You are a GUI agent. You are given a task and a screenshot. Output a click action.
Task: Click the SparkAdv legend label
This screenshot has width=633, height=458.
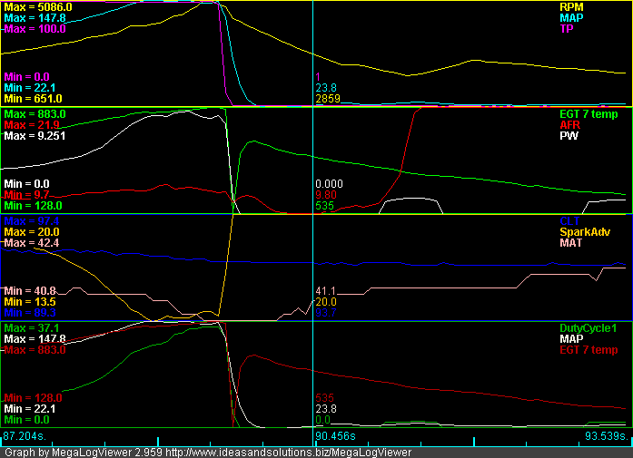point(585,232)
